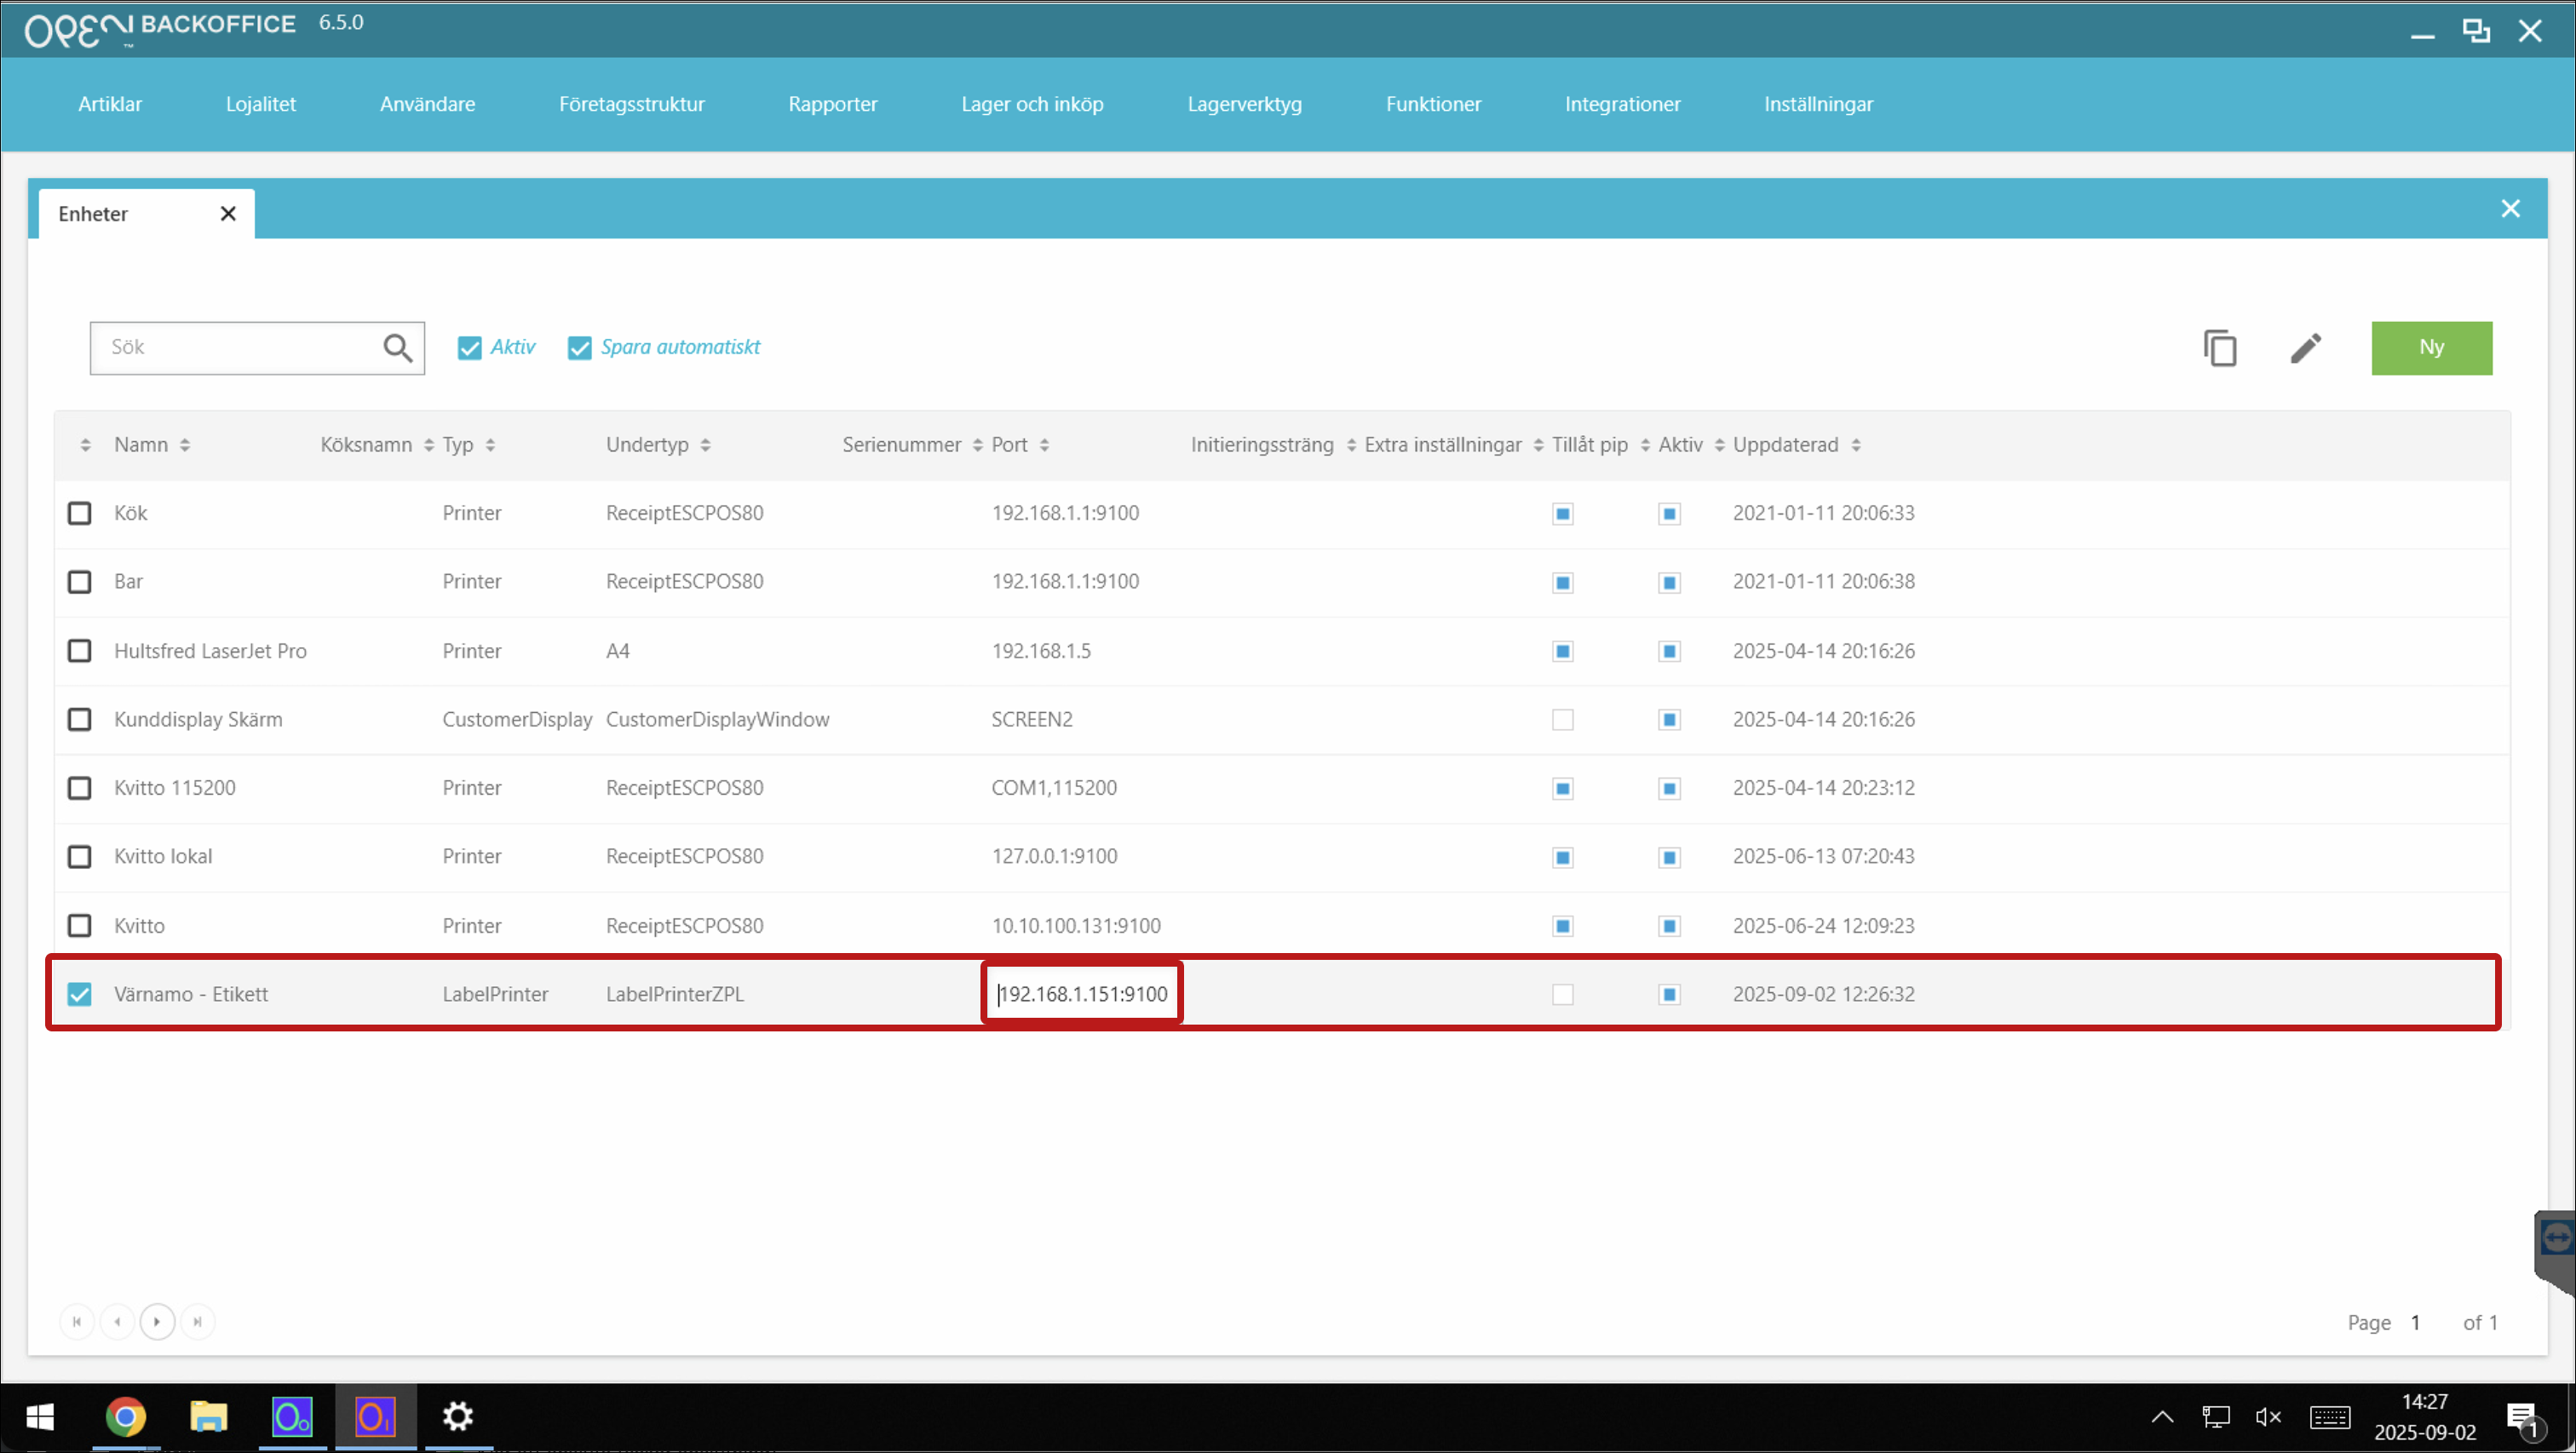
Task: Open the touch keyboard tray icon
Action: tap(2330, 1417)
